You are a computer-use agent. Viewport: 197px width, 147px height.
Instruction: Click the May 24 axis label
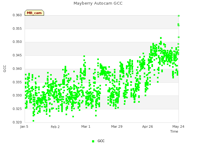pos(178,126)
